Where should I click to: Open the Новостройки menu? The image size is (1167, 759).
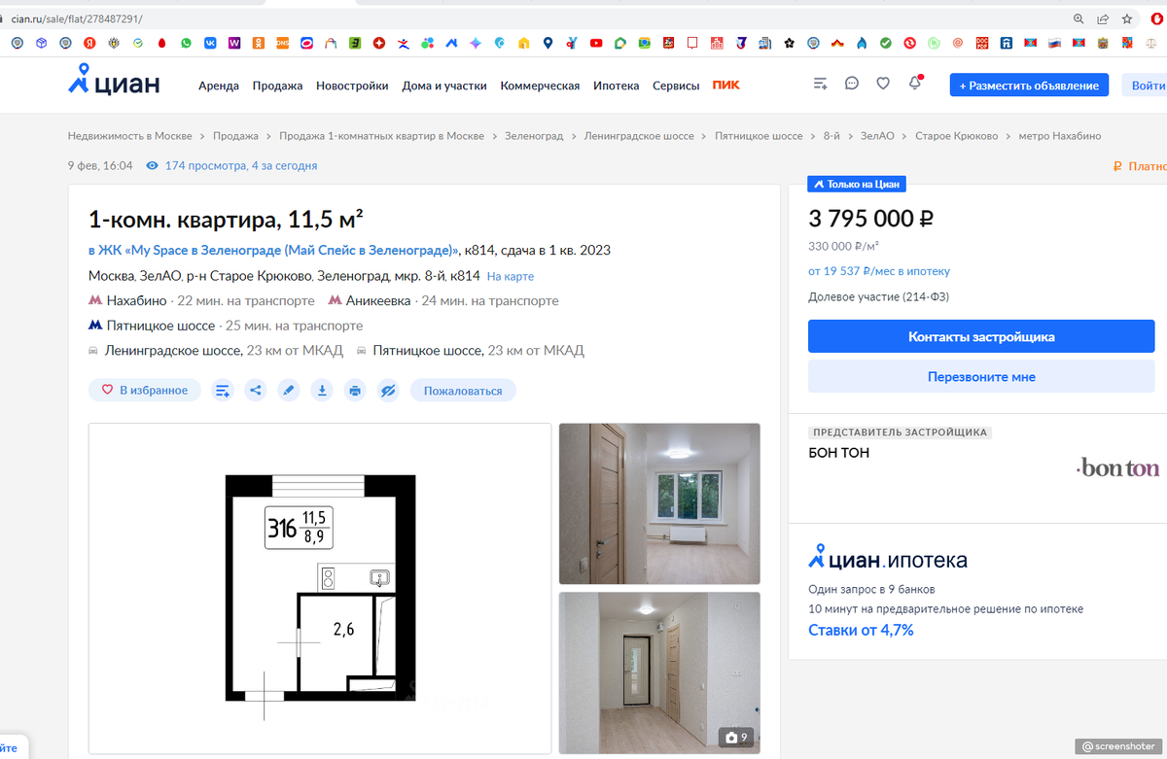[x=352, y=86]
